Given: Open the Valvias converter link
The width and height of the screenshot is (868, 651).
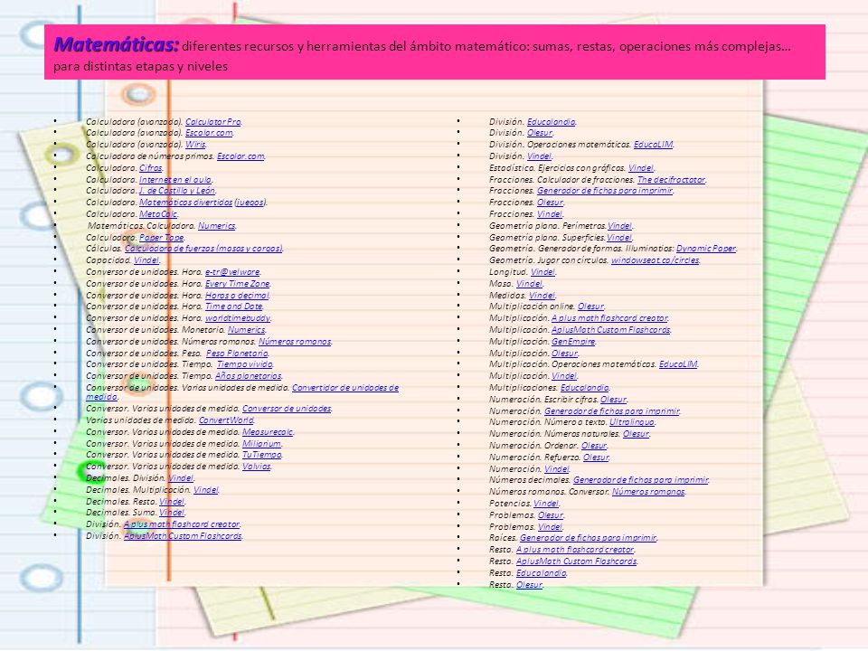Looking at the screenshot, I should (x=257, y=467).
